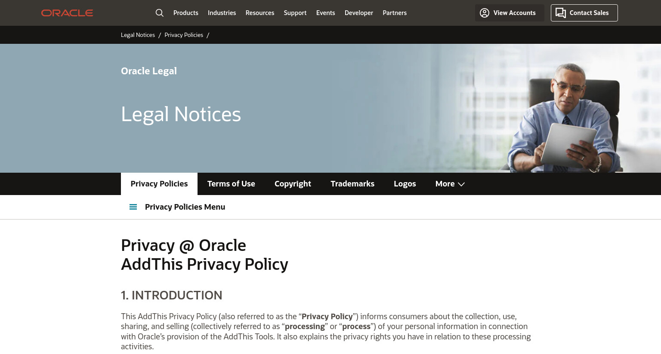Open the Support menu
This screenshot has height=354, width=661.
[295, 13]
